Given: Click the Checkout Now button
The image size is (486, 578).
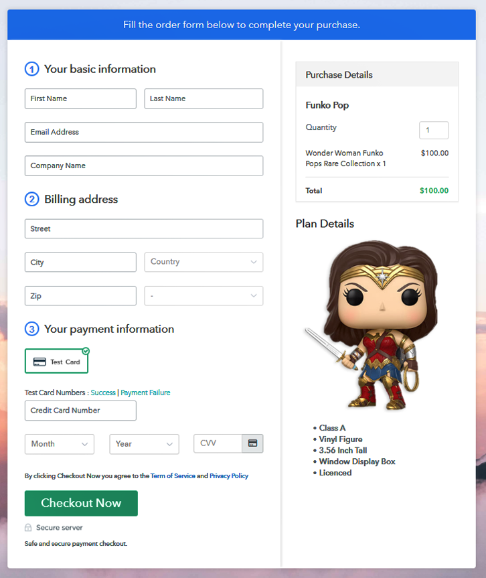Looking at the screenshot, I should tap(81, 503).
